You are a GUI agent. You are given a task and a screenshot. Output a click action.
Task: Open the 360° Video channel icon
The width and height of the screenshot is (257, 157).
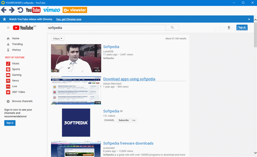pos(8,92)
